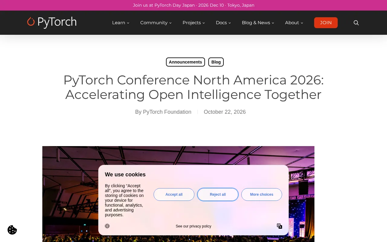This screenshot has width=387, height=242.
Task: Click the article headline text
Action: (x=193, y=87)
